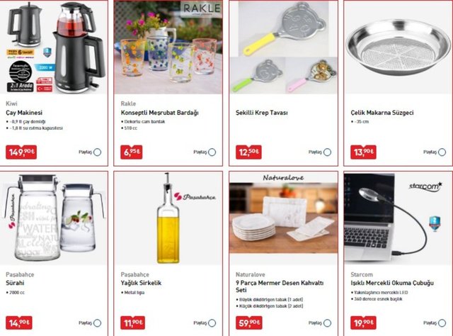Click the 59,90 price badge
453x336 pixels.
coord(248,323)
